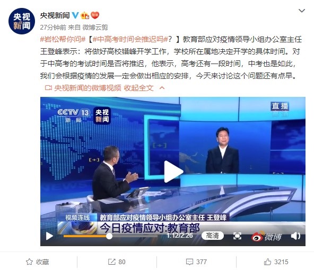Click the CCTV News profile avatar

coord(22,21)
